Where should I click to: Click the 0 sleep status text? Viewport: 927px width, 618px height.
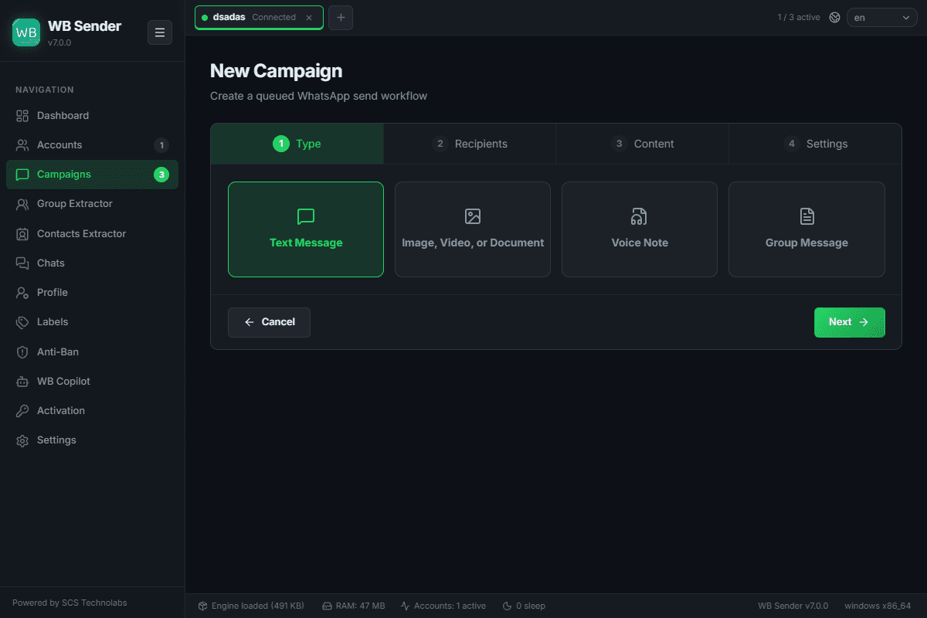531,606
